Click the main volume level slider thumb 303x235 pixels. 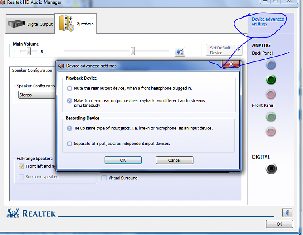pos(133,51)
